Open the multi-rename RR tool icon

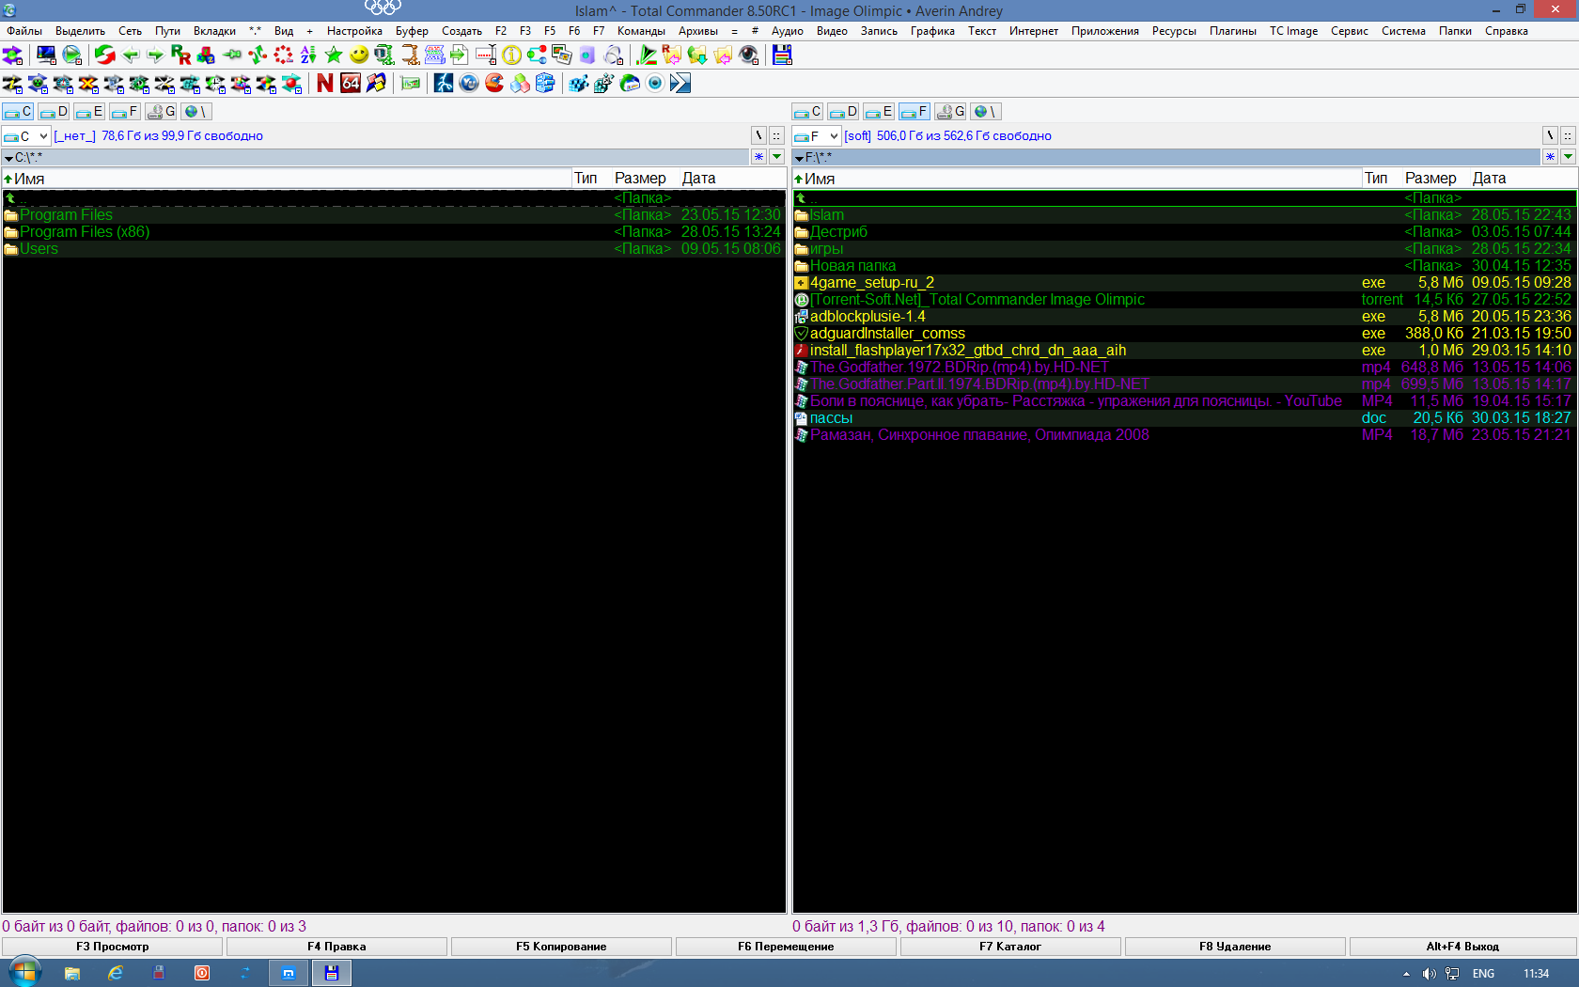(x=180, y=55)
